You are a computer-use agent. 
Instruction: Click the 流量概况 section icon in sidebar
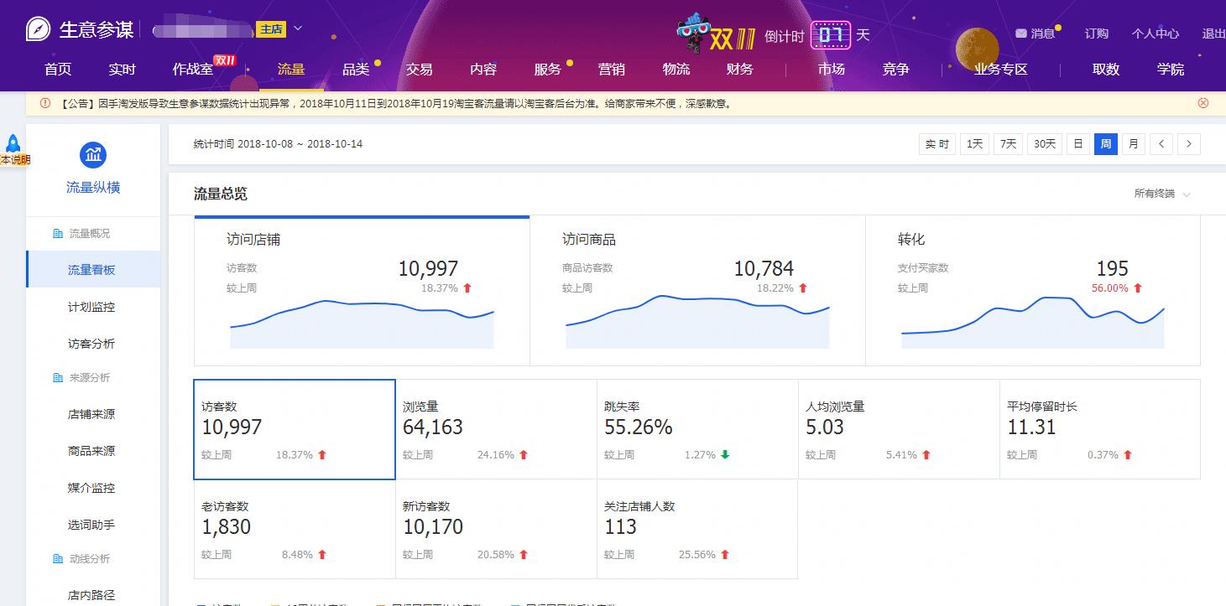pyautogui.click(x=58, y=233)
